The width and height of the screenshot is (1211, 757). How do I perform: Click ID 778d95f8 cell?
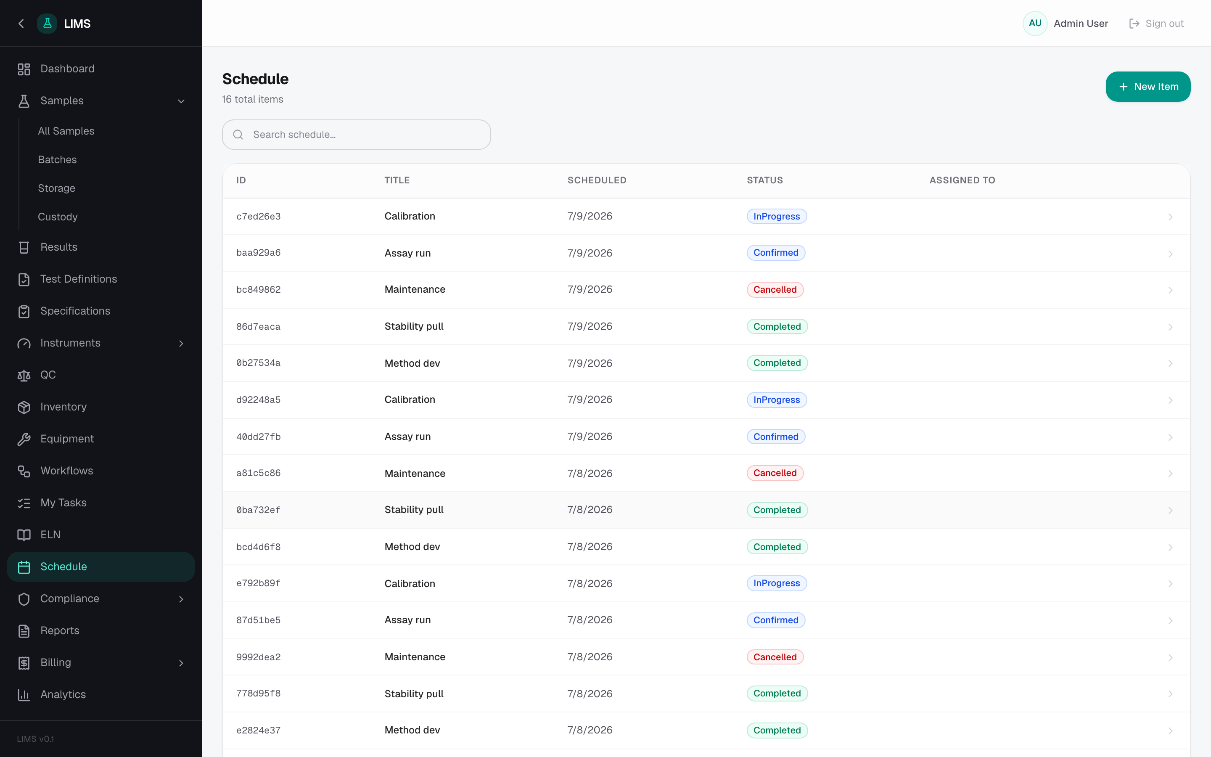point(258,693)
